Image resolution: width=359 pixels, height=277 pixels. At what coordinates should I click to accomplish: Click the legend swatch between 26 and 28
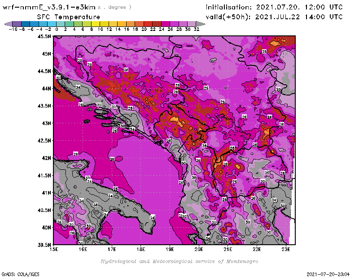click(x=174, y=24)
